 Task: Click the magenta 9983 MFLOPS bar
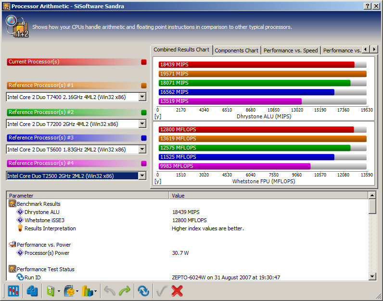(x=234, y=166)
